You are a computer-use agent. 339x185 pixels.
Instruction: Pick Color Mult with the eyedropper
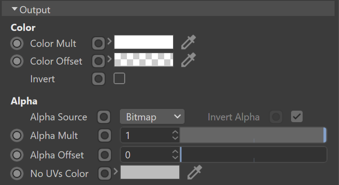(x=189, y=42)
